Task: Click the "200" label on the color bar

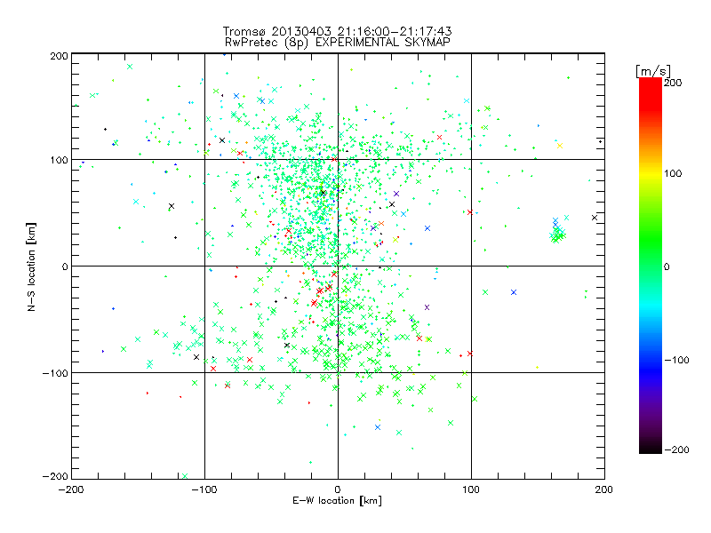Action: click(673, 83)
